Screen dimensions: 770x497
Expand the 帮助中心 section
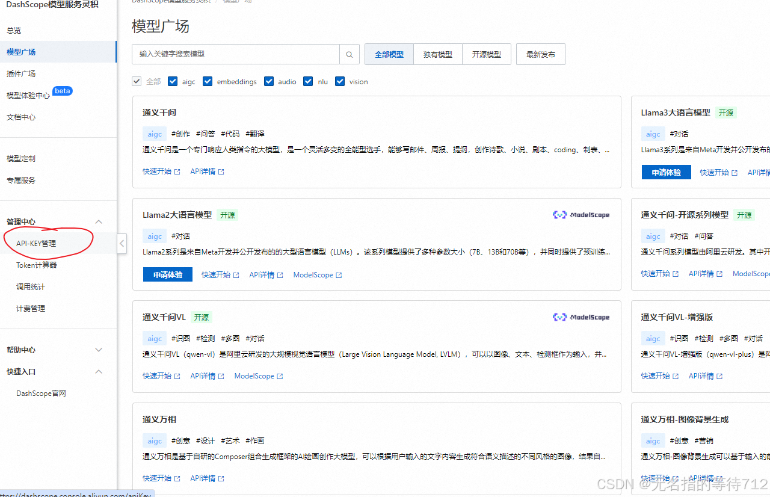tap(99, 350)
